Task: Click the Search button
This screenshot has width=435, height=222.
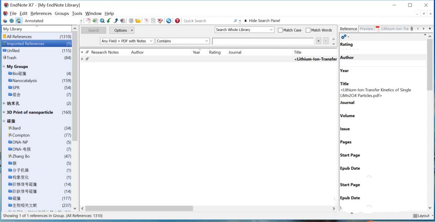Action: pos(94,30)
